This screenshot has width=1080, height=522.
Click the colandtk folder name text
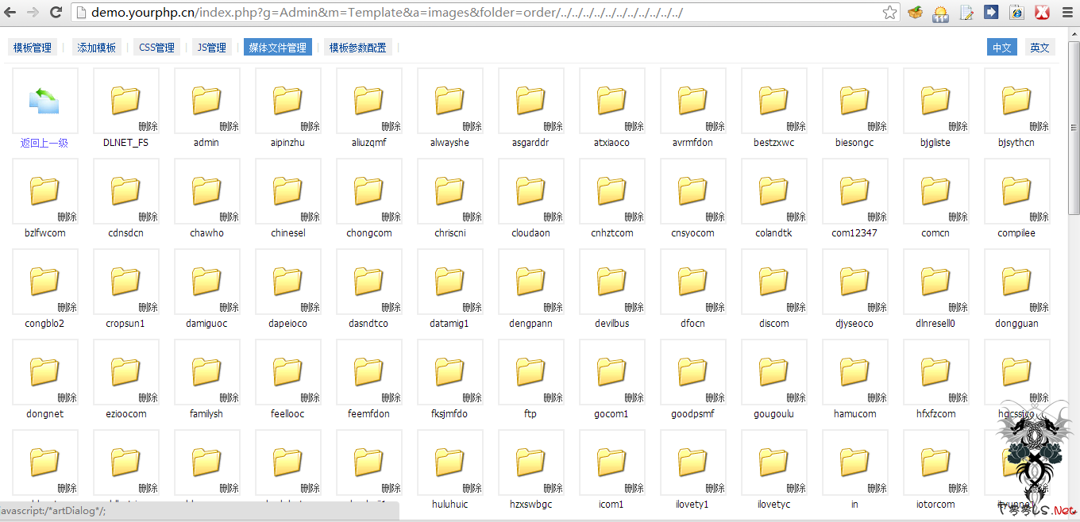(x=773, y=233)
